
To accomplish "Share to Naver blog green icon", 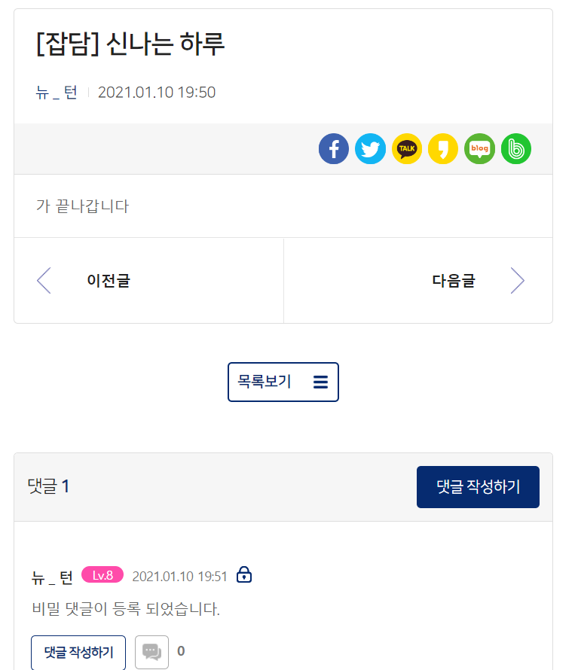I will 479,149.
